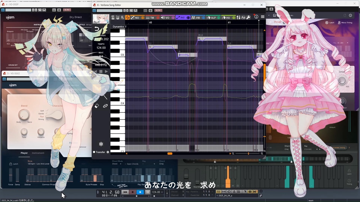Toggle the metronome icon in VoiSona toolbar
Screen dimensions: 360x202
[113, 18]
